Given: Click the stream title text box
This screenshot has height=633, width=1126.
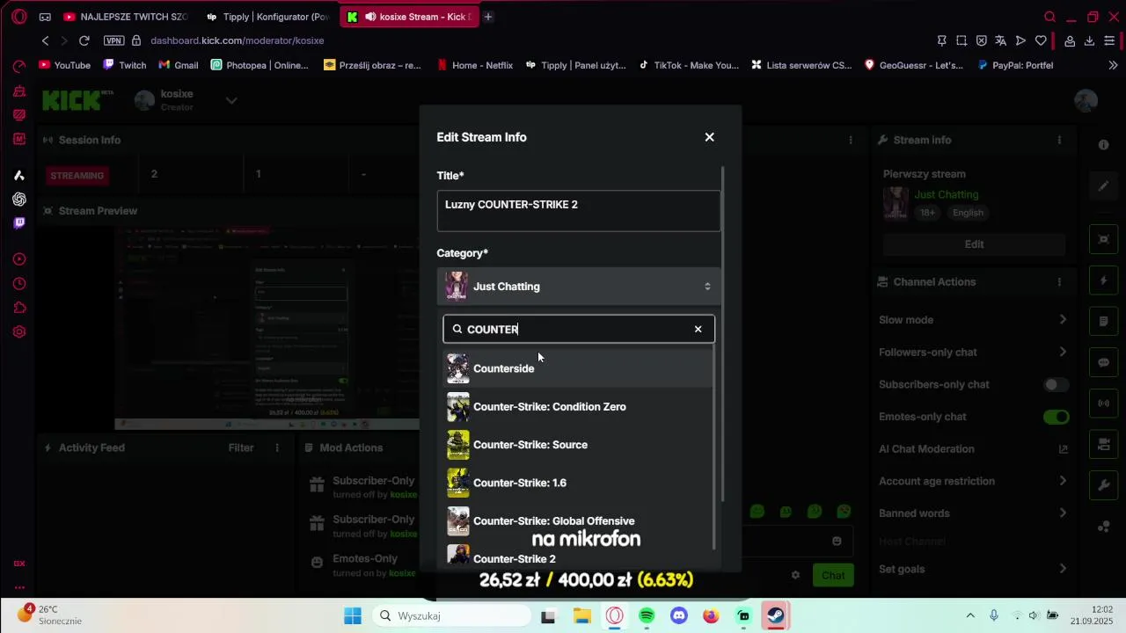Looking at the screenshot, I should pos(578,211).
